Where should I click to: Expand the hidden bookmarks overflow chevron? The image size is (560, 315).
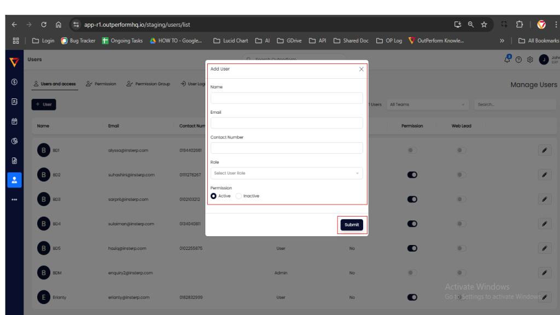click(x=502, y=40)
